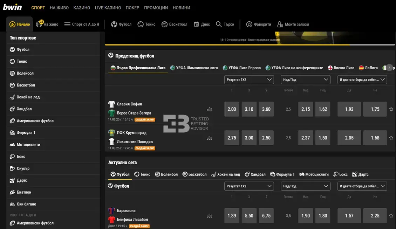This screenshot has width=396, height=229.
Task: Select odds 2.00 for Славия София win
Action: point(232,109)
